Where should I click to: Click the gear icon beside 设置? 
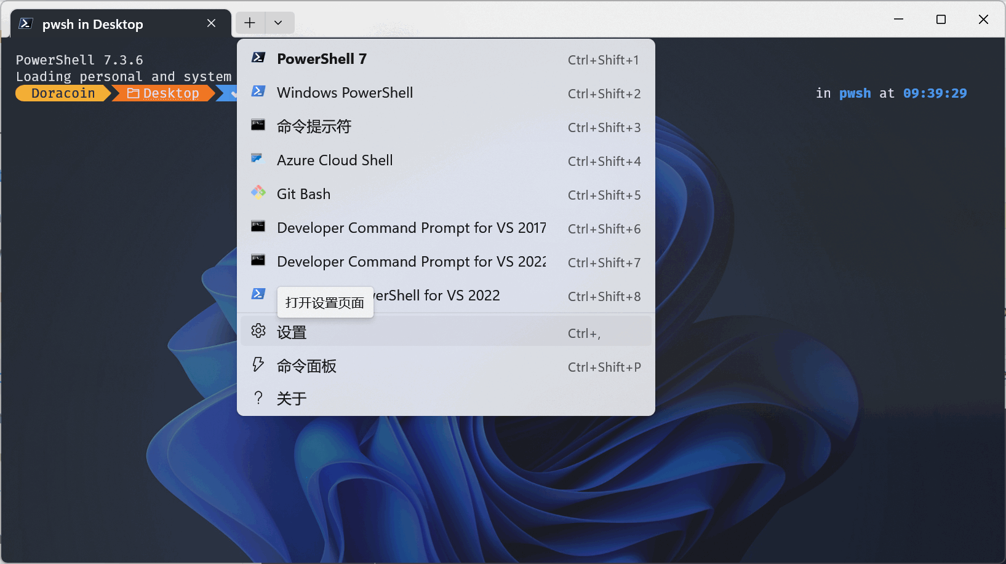[258, 331]
